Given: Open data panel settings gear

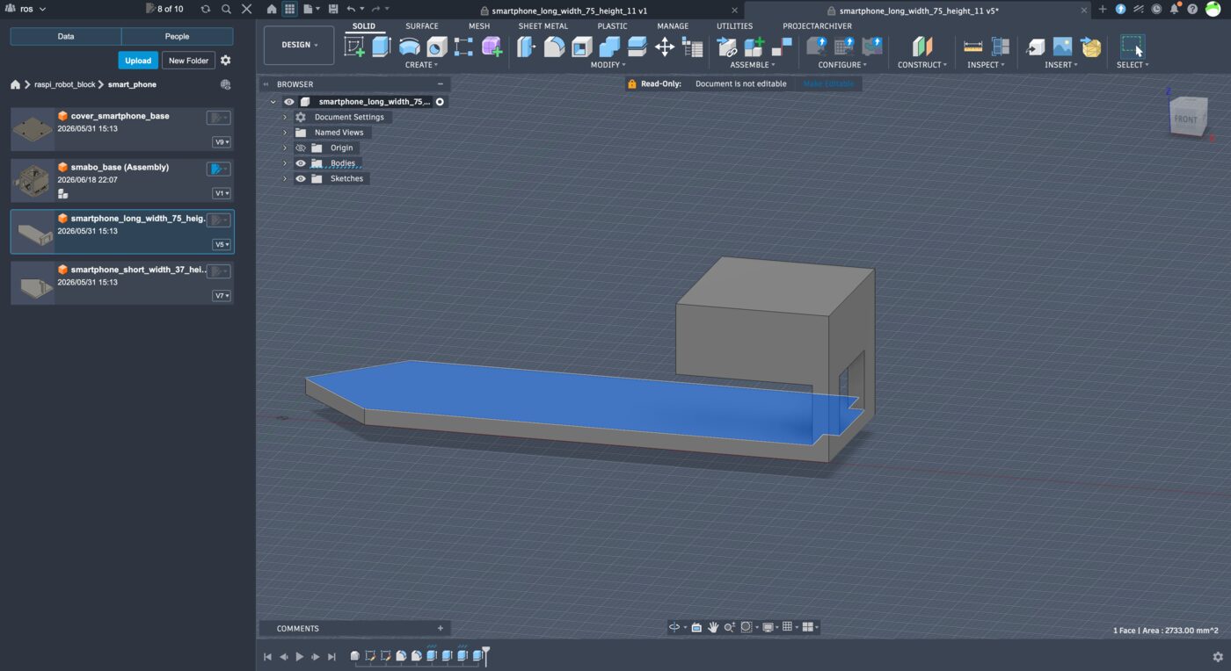Looking at the screenshot, I should [x=226, y=61].
